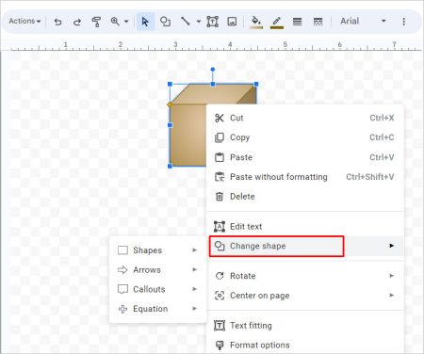The height and width of the screenshot is (354, 424).
Task: Open the Arial font dropdown
Action: pos(363,21)
